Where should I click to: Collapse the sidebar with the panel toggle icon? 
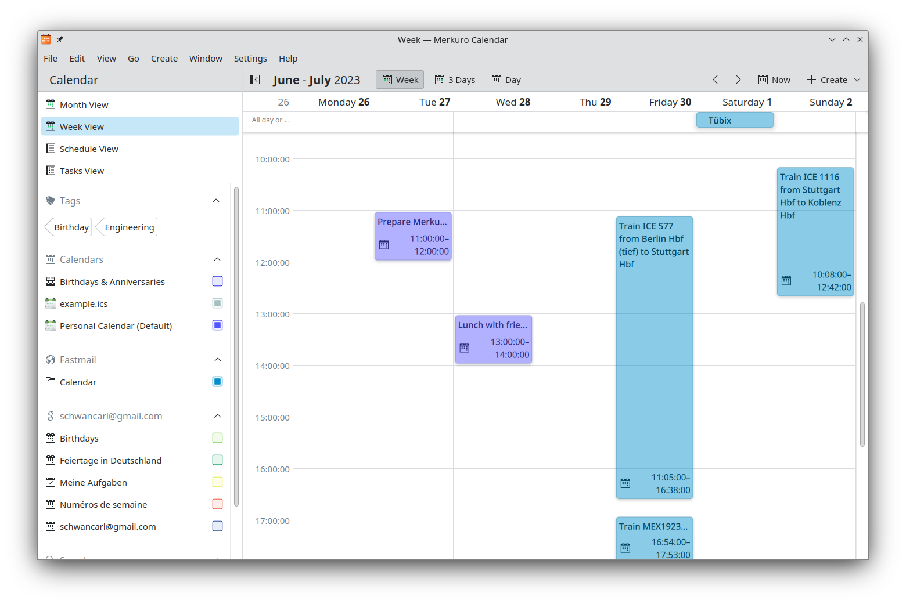255,79
